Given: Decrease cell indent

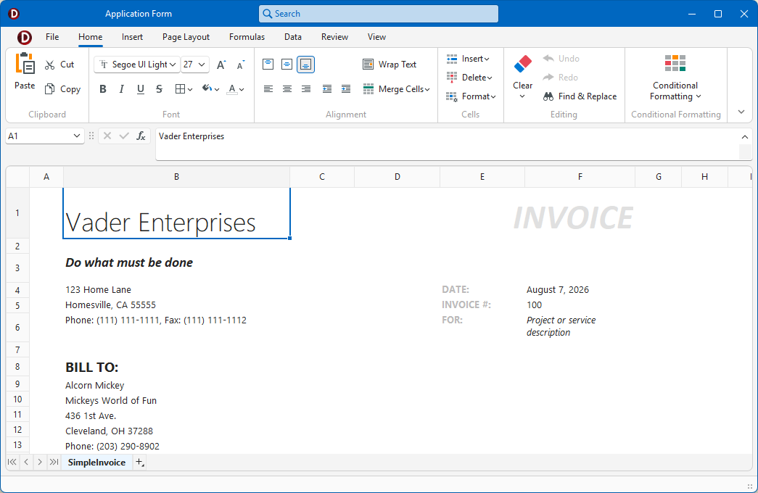Looking at the screenshot, I should 327,89.
